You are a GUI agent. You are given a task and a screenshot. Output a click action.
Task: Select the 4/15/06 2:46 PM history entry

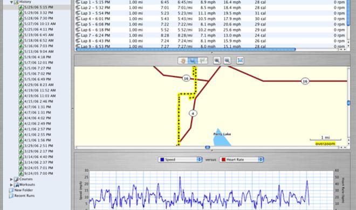(39, 101)
